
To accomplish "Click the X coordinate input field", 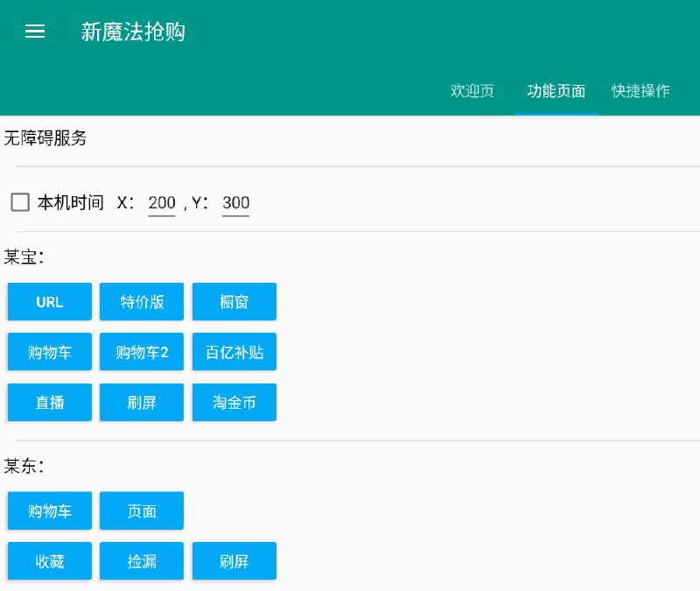I will pos(162,202).
